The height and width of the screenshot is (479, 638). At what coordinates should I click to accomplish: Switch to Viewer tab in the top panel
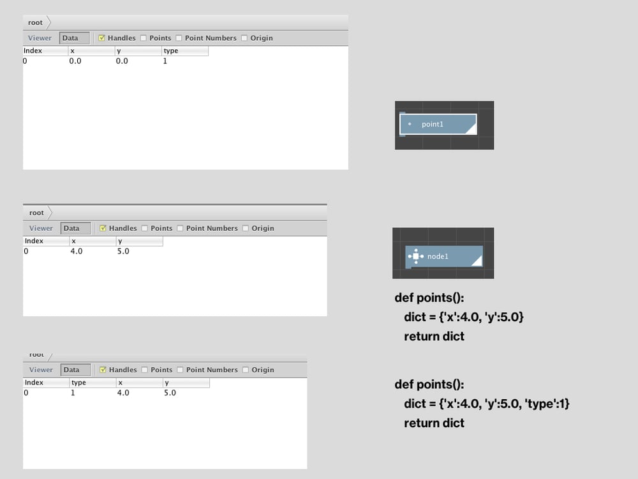point(40,38)
